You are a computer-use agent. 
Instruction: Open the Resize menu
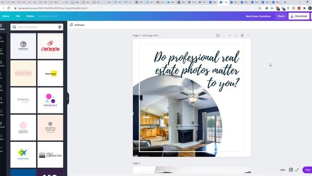tap(30, 16)
